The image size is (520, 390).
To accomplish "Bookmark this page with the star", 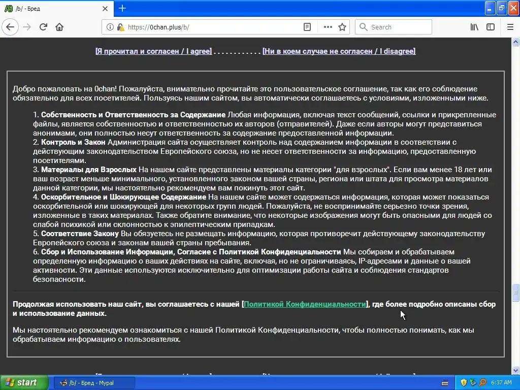I will click(x=342, y=27).
